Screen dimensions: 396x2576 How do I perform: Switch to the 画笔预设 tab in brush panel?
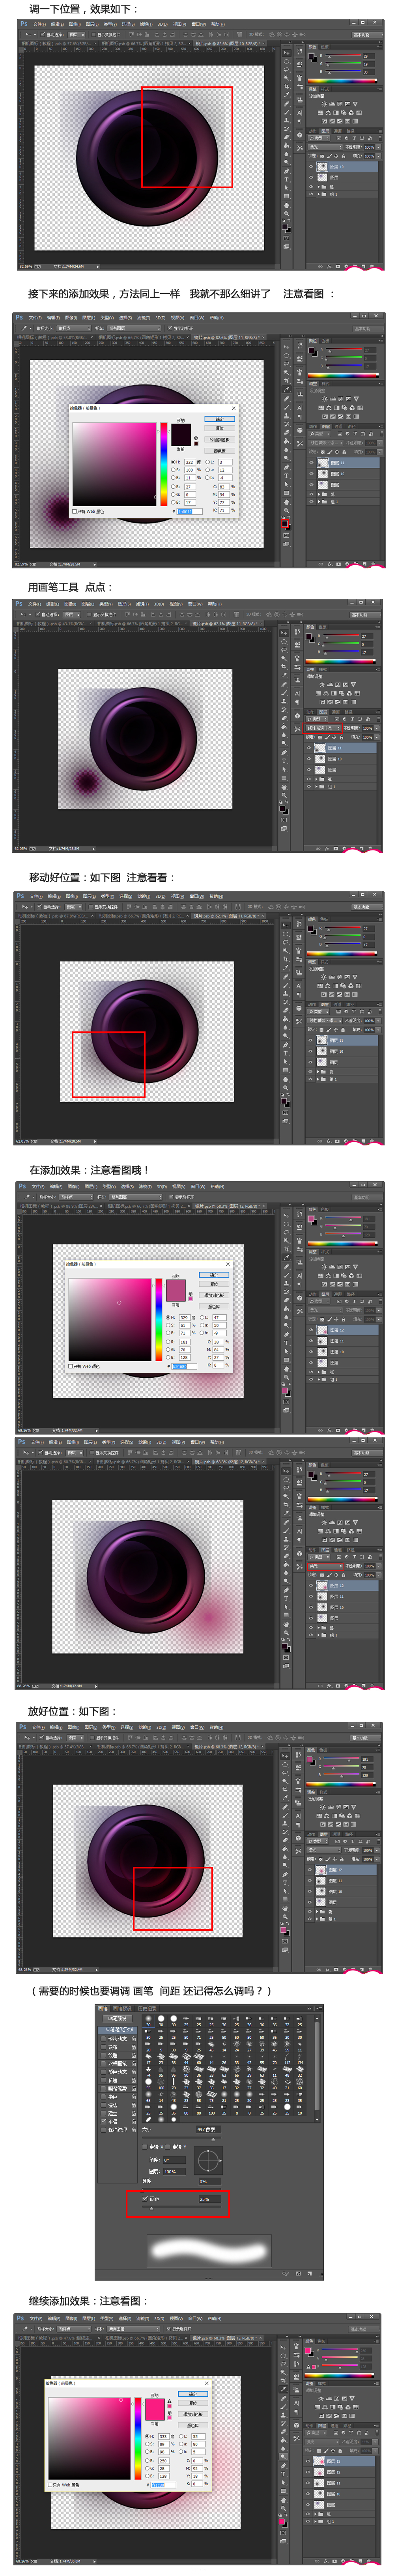click(122, 2008)
